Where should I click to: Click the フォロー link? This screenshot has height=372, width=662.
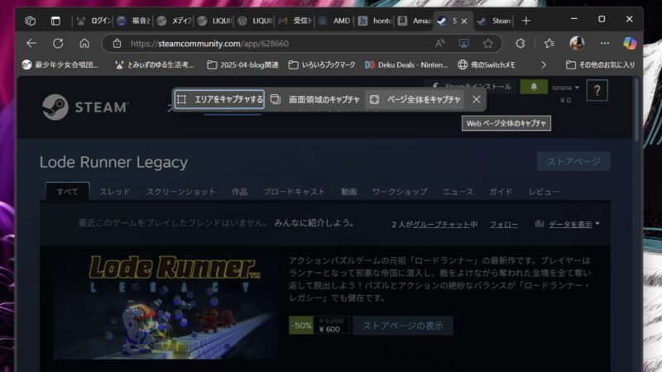pyautogui.click(x=504, y=224)
